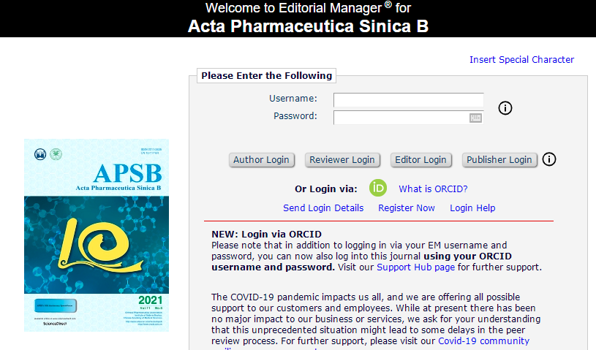Viewport: 596px width, 350px height.
Task: Click the 2021 issue label on cover
Action: tap(151, 300)
